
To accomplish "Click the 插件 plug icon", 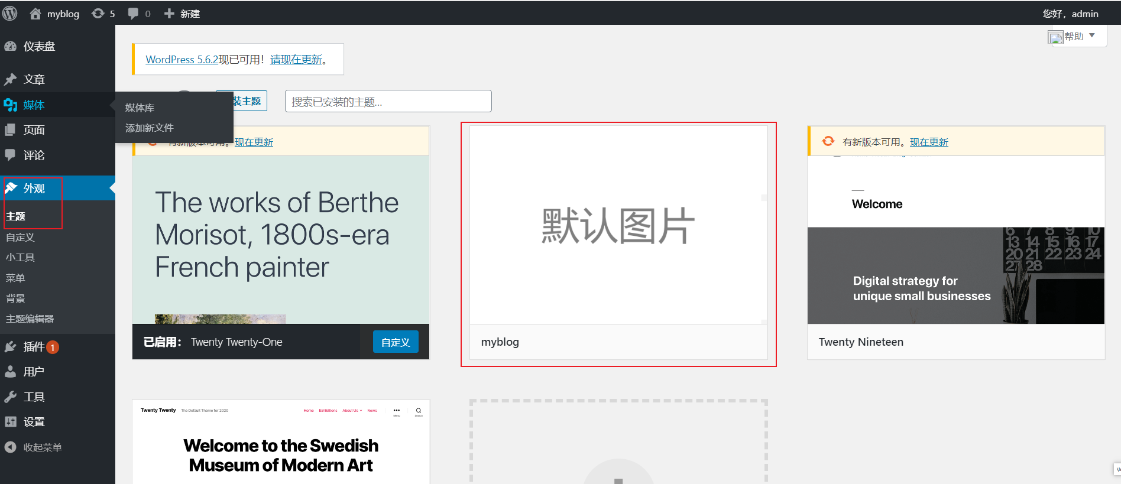I will pyautogui.click(x=10, y=347).
